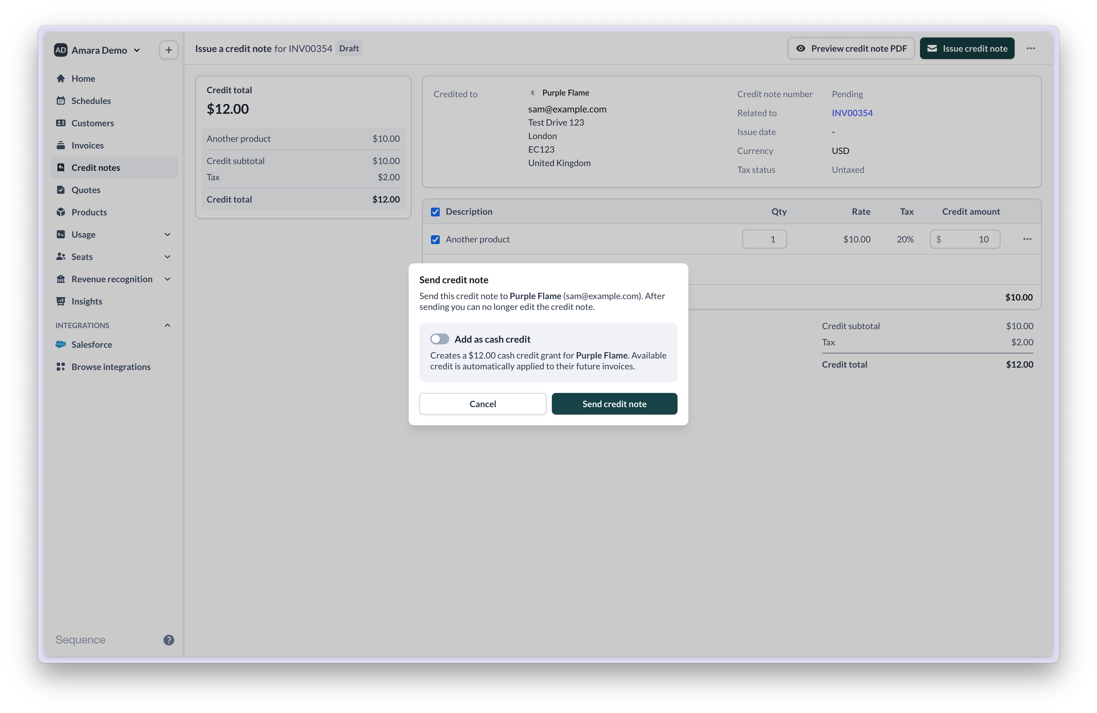The image size is (1097, 713).
Task: Toggle the Description select-all checkbox
Action: pyautogui.click(x=435, y=212)
